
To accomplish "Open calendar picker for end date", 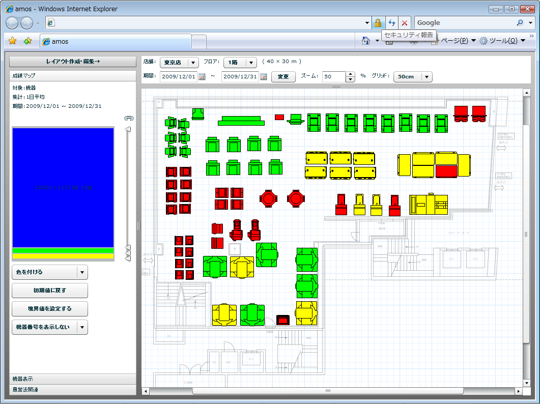I will [264, 76].
